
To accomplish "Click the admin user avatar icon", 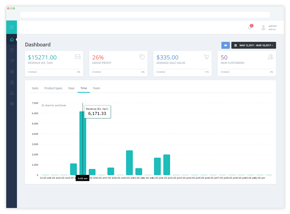I will click(263, 28).
